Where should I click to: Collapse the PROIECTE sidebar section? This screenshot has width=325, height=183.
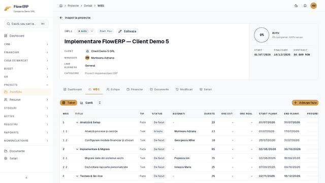pos(26,85)
